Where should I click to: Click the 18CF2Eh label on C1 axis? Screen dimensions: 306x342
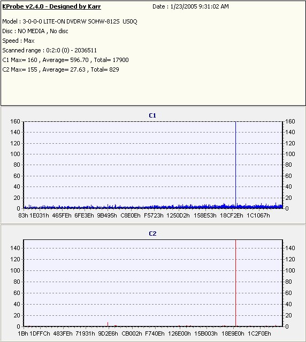click(x=232, y=215)
